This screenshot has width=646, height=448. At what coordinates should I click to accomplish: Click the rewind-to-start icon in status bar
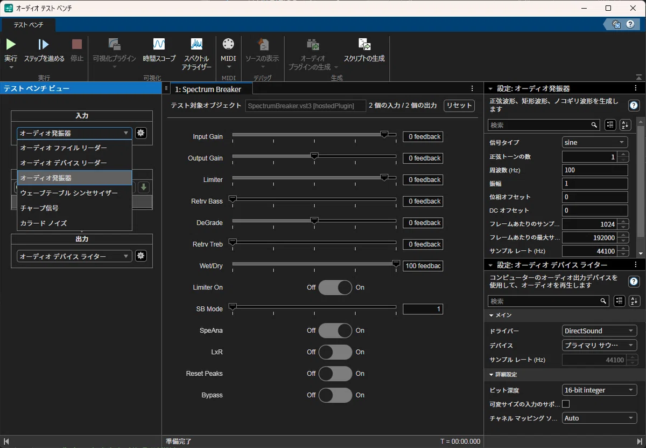coord(6,442)
